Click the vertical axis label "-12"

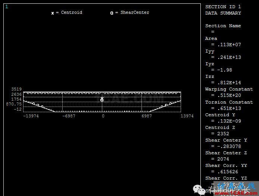click(18, 109)
